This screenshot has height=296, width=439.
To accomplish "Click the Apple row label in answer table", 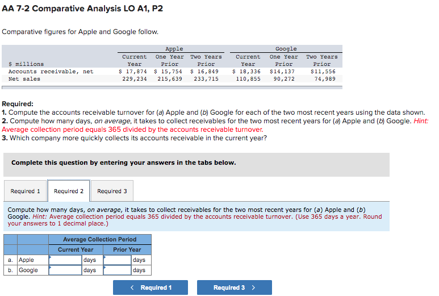I will coord(26,260).
